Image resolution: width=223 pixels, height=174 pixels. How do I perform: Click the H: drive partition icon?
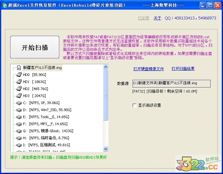(x=19, y=138)
